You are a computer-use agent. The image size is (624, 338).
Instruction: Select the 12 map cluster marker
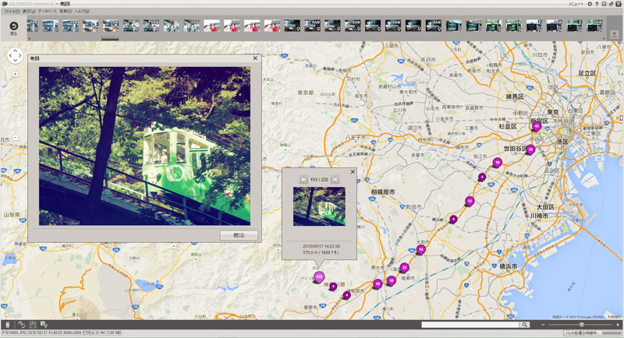[x=470, y=201]
